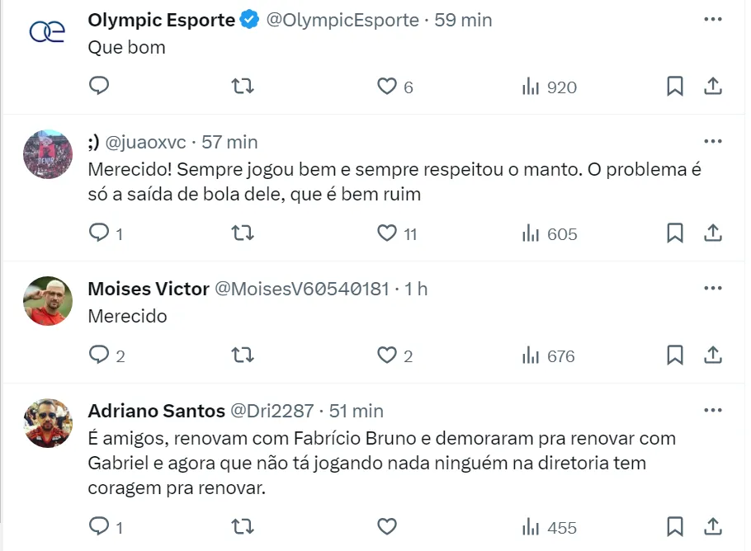This screenshot has width=751, height=551.
Task: Open more options on @juaoxvc's tweet
Action: click(713, 140)
